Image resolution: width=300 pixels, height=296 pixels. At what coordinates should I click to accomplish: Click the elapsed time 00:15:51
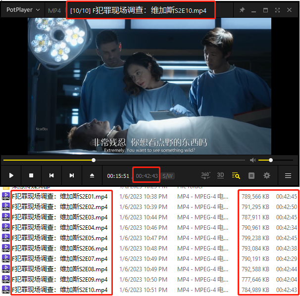coord(118,176)
